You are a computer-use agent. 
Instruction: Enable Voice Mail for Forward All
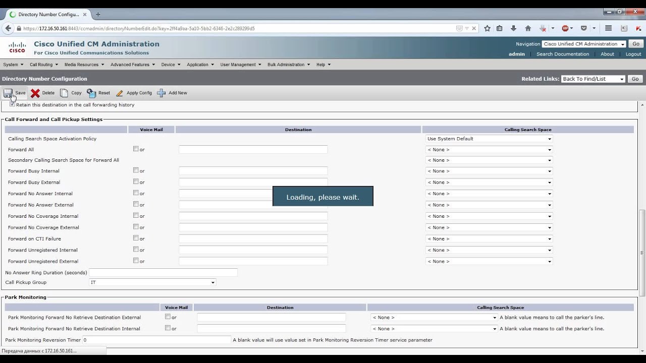136,149
